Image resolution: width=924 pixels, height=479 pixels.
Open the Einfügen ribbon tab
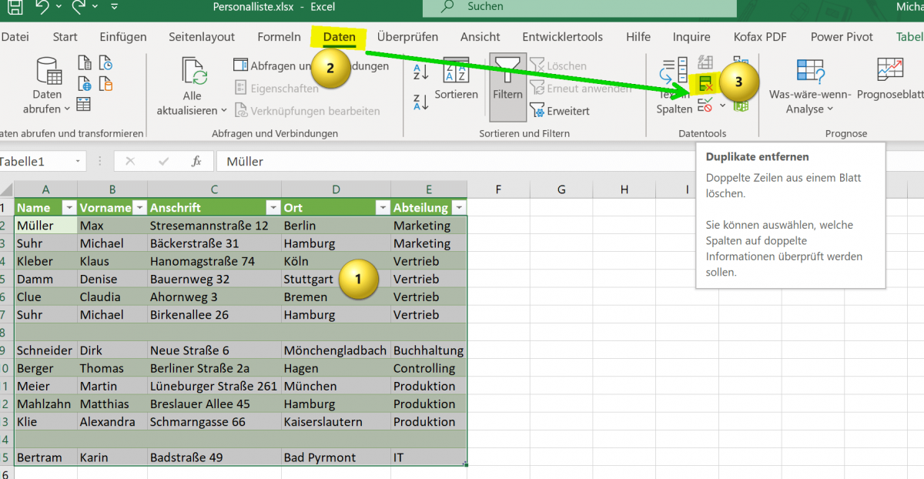[x=123, y=37]
